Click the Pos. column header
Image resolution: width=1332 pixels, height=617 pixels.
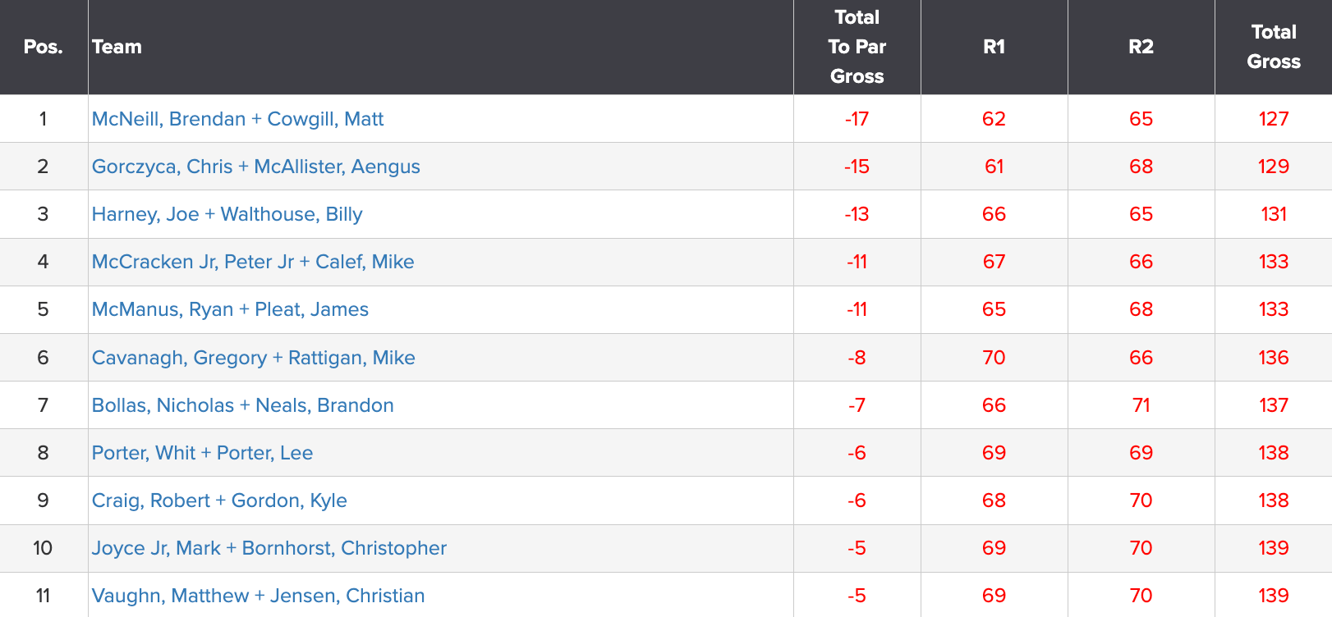click(44, 47)
